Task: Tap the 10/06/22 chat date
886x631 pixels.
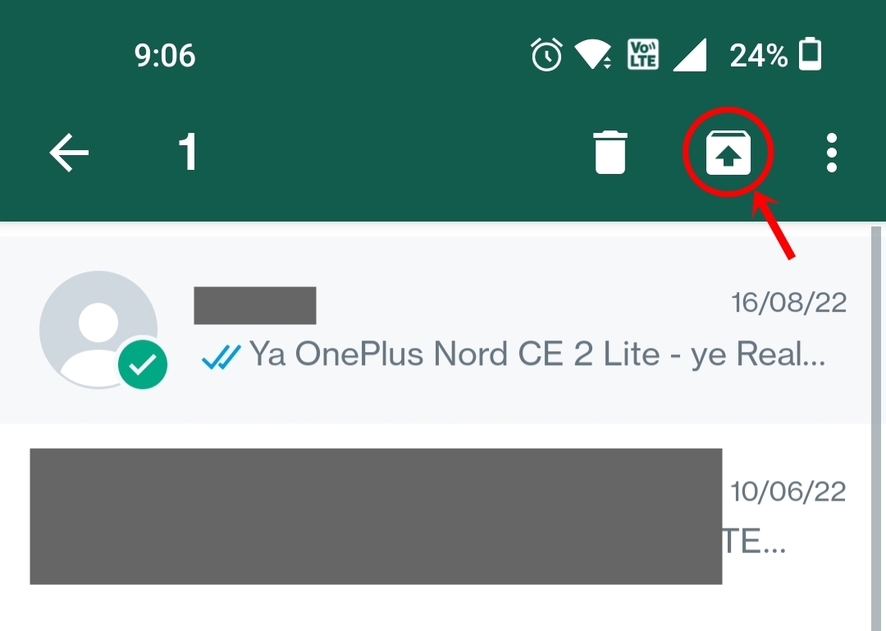Action: coord(788,492)
